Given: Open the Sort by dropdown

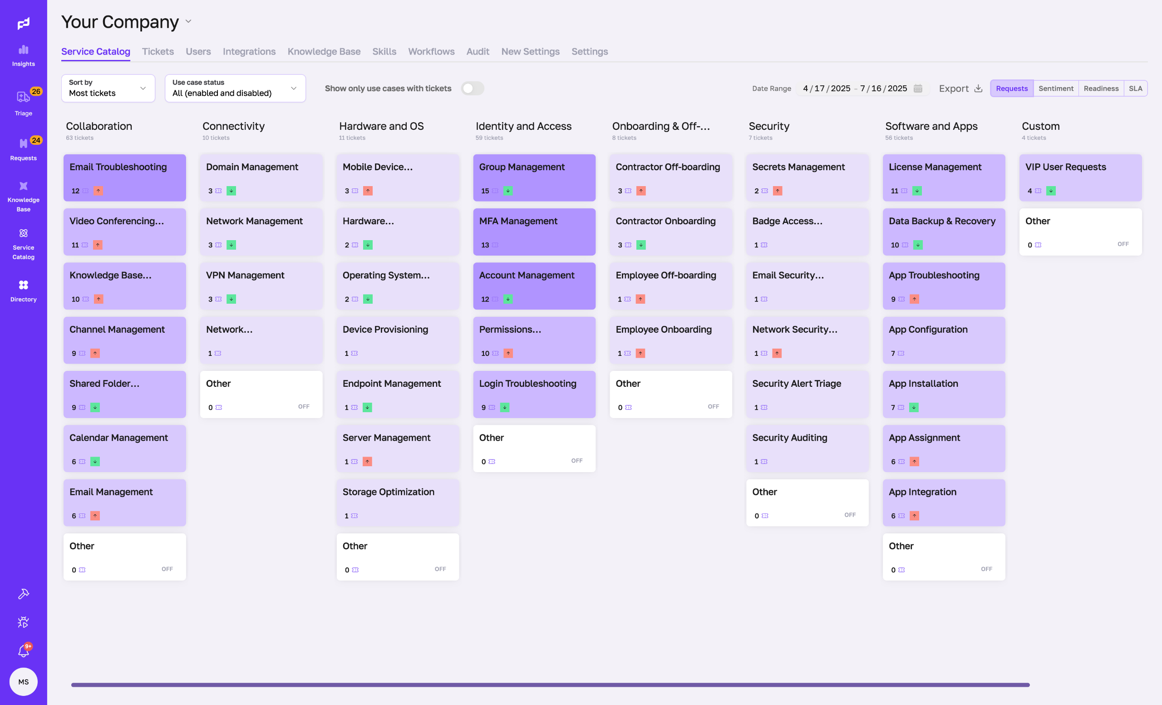Looking at the screenshot, I should click(108, 88).
